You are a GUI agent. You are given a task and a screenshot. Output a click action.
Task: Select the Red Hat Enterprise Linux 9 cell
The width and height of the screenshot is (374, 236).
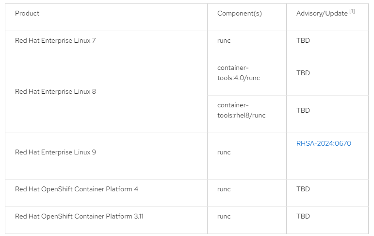(106, 156)
